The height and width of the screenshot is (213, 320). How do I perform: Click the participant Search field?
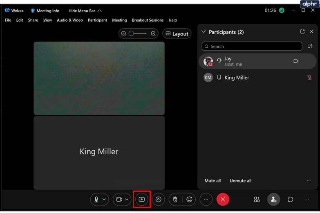[x=252, y=46]
